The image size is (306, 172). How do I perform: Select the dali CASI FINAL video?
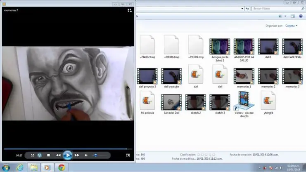point(292,49)
